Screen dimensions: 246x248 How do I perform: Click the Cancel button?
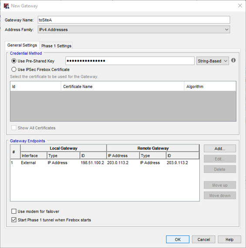(x=204, y=239)
